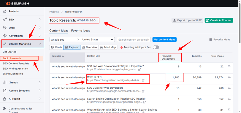This screenshot has height=113, width=241.
Task: Select the Mind Map view
Action: (x=108, y=47)
